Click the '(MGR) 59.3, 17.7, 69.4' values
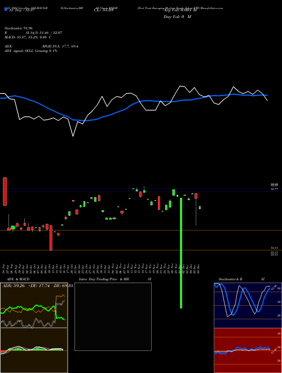This screenshot has height=373, width=282. 60,46
